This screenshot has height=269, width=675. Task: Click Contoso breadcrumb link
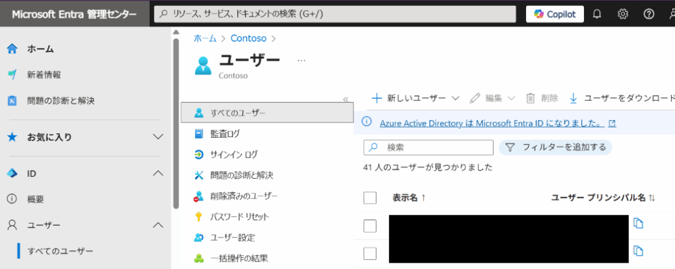click(x=249, y=38)
